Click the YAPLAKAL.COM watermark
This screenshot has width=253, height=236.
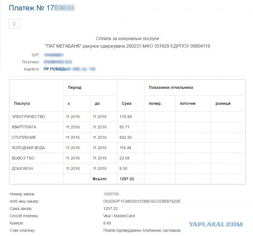click(215, 224)
